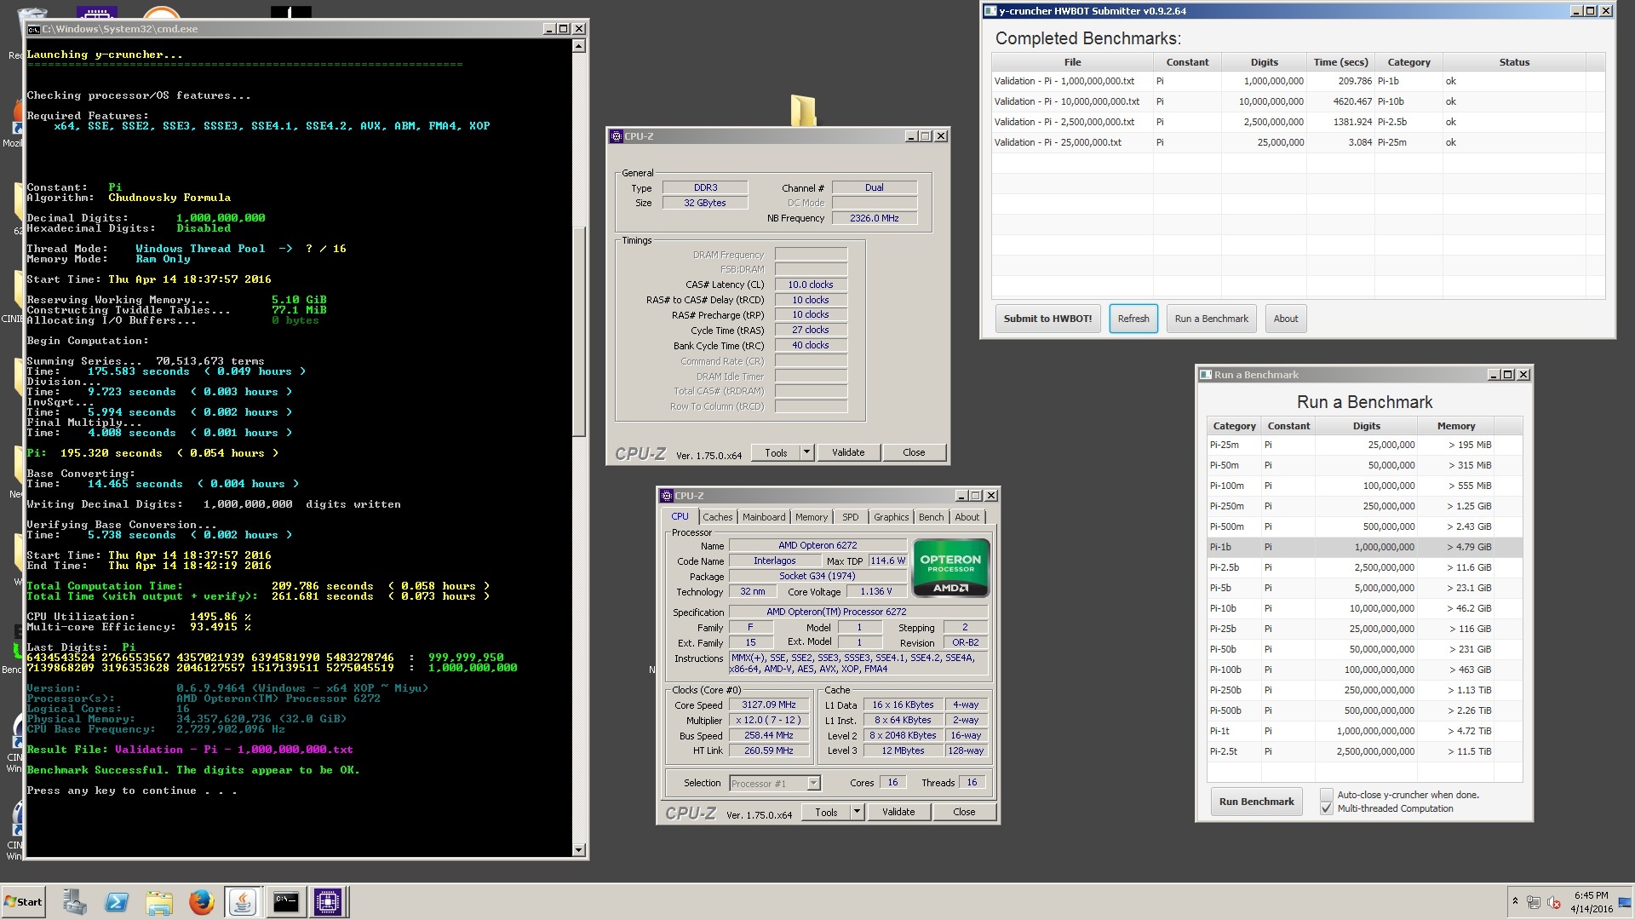The image size is (1635, 920).
Task: Click the CPU-Z CPU window title icon
Action: pyautogui.click(x=667, y=496)
